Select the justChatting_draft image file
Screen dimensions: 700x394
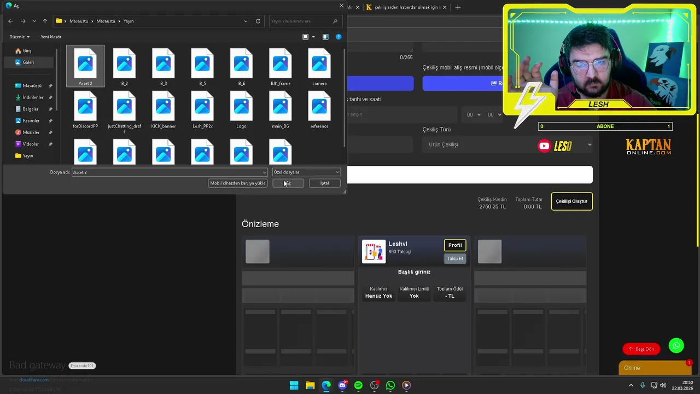pos(124,112)
